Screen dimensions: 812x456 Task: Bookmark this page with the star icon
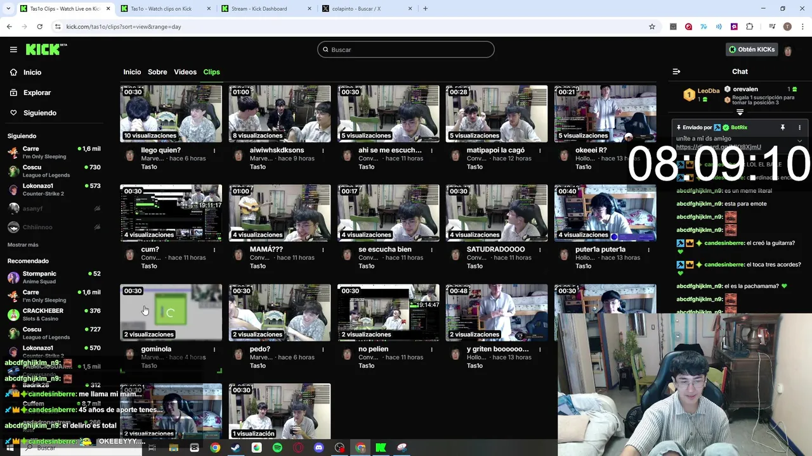[x=652, y=27]
